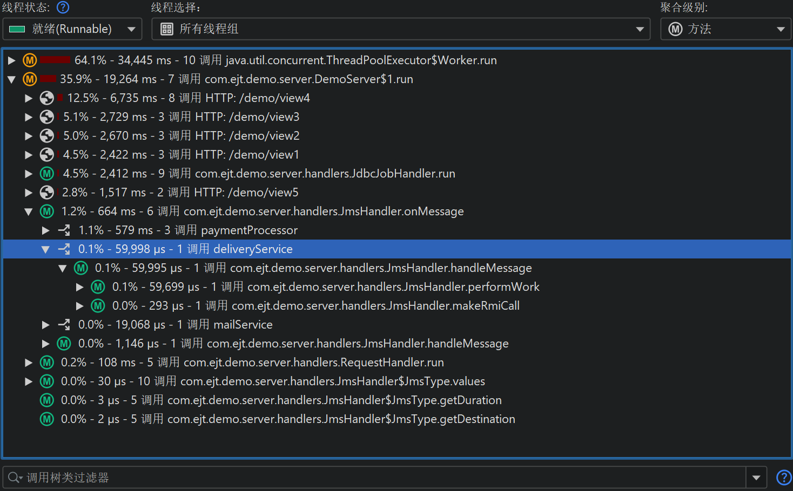Select the JdbcJobHandler.run row text

click(x=259, y=174)
